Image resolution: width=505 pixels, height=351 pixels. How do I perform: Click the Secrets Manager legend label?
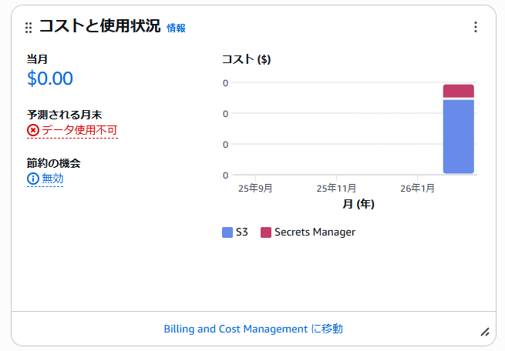click(315, 232)
